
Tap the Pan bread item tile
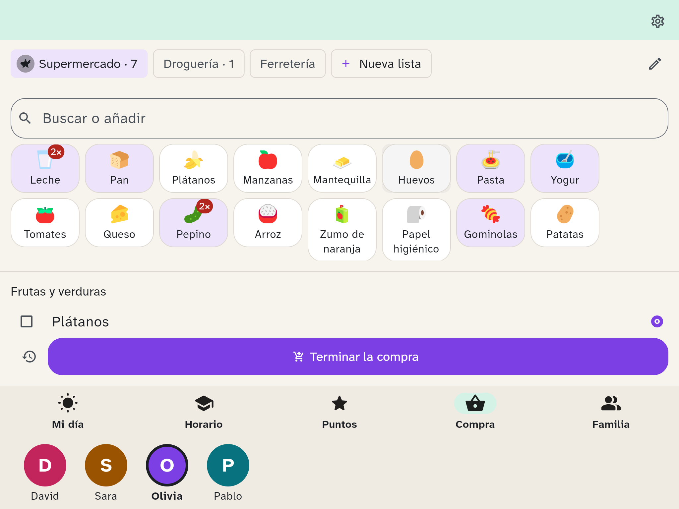119,168
